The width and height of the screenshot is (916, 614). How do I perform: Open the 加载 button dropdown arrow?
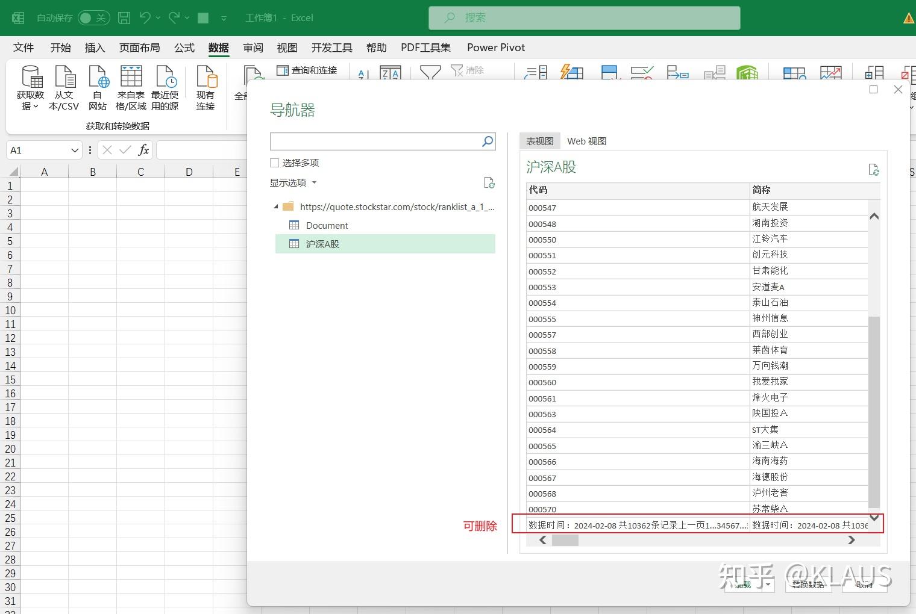point(767,583)
